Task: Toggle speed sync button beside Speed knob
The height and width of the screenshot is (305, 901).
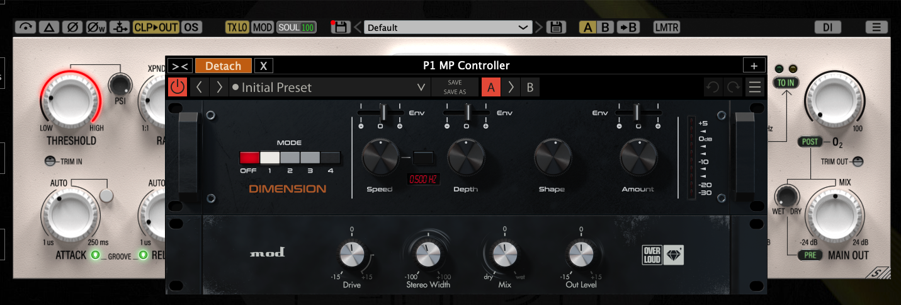Action: click(x=423, y=157)
